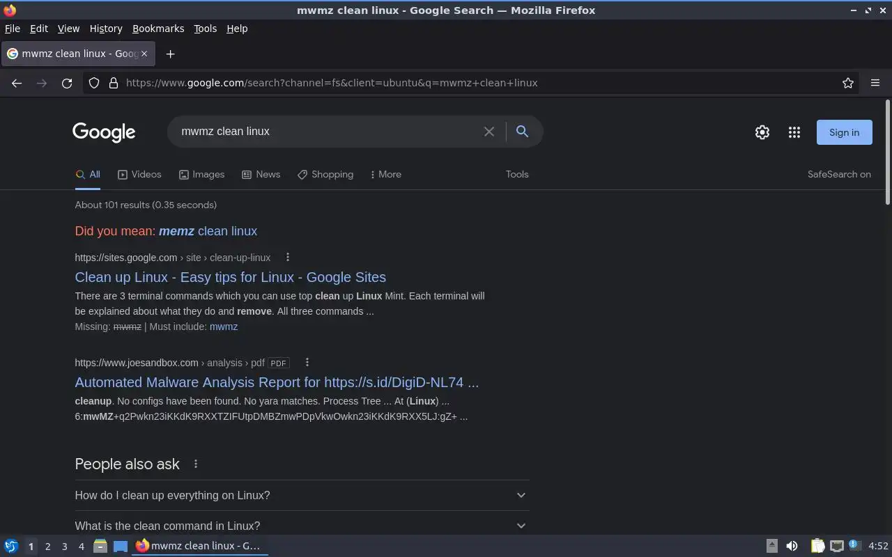
Task: Switch to workspace 2 in taskbar
Action: point(47,547)
